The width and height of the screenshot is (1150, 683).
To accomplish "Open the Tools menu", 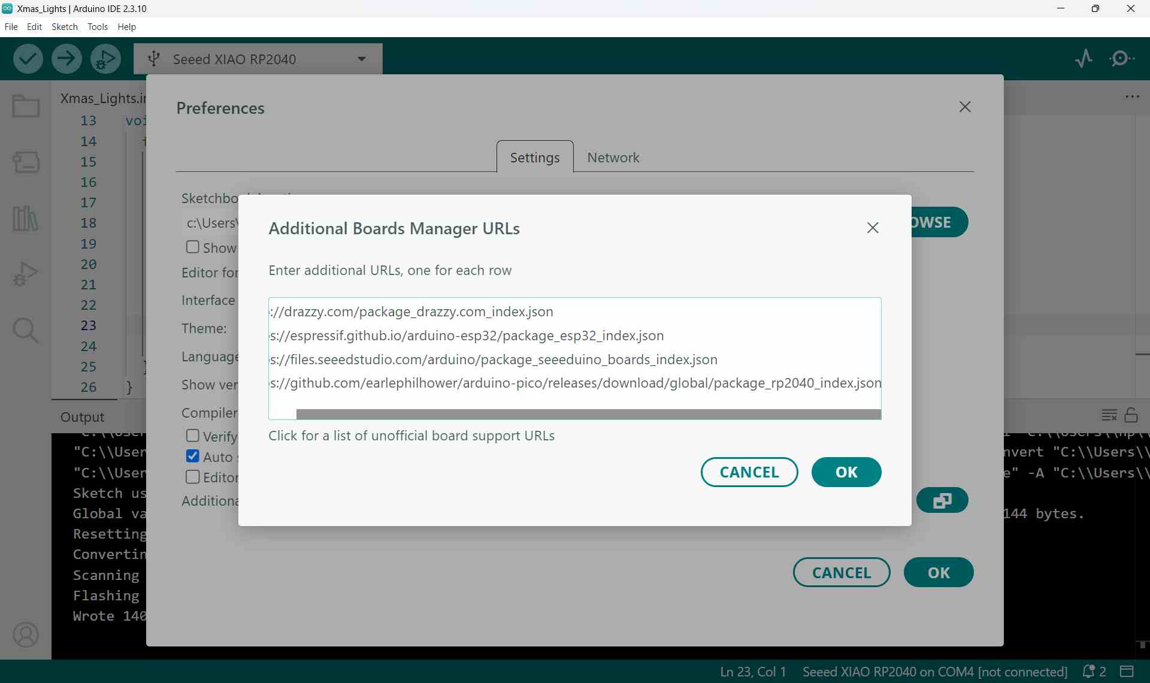I will coord(98,27).
